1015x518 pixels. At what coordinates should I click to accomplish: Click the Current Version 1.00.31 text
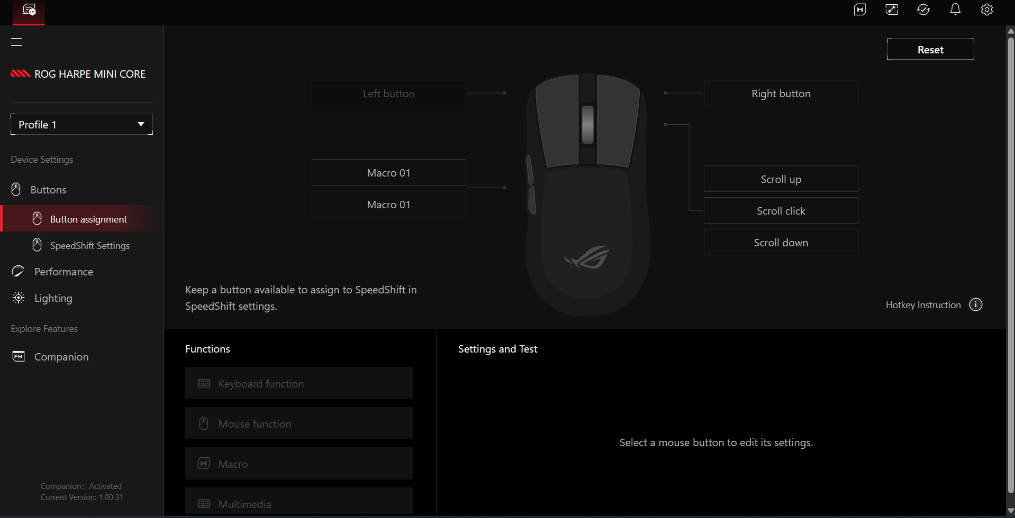pos(82,497)
